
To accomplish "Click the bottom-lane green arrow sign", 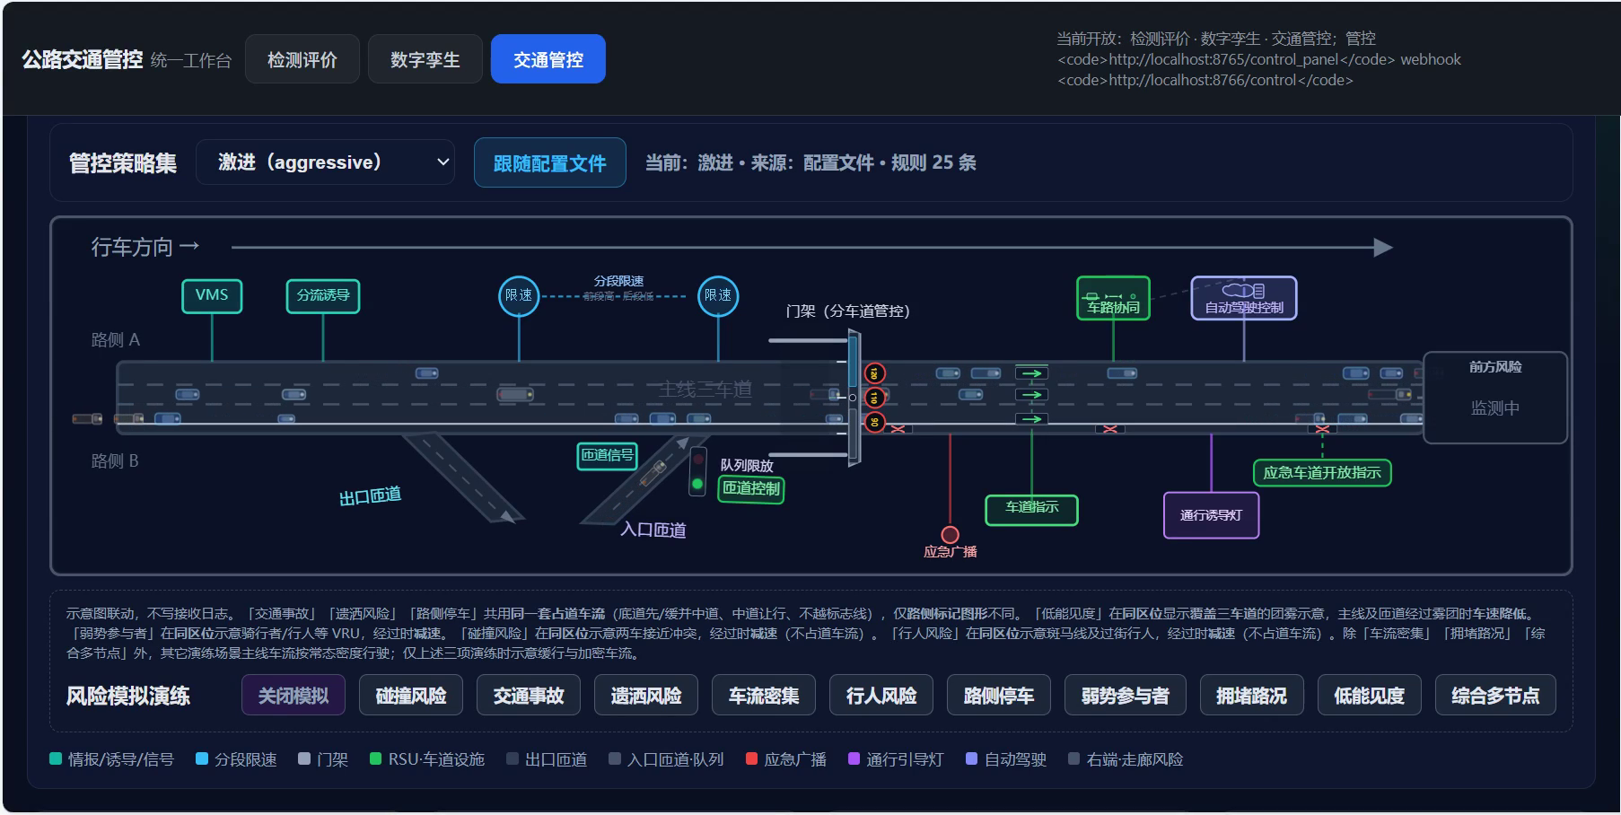I will coord(1032,419).
